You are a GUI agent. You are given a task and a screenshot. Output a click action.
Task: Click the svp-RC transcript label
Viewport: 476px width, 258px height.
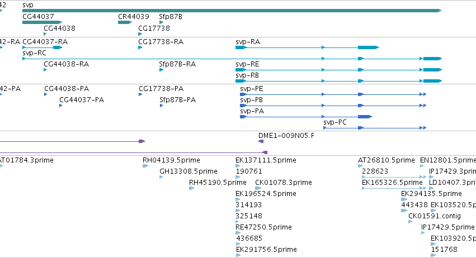(x=34, y=53)
